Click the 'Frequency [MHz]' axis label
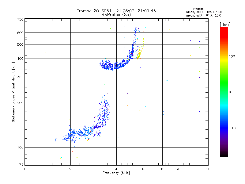245x184 pixels. coord(116,173)
